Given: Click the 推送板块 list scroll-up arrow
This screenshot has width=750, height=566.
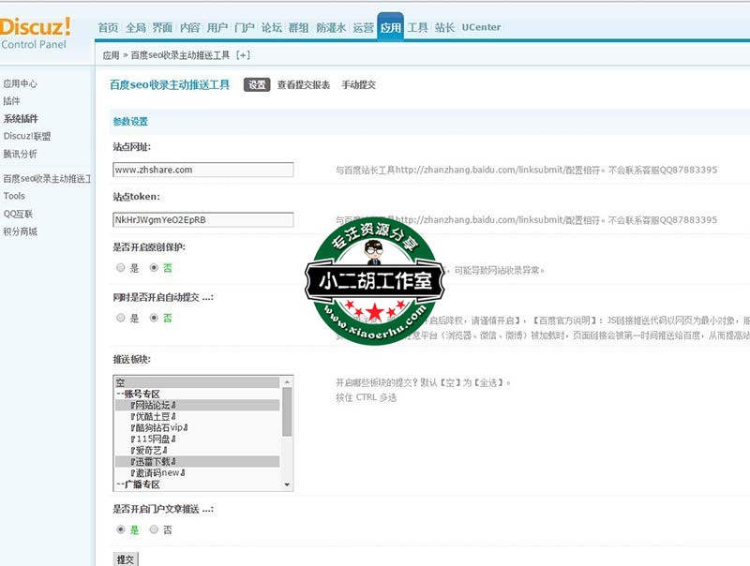Looking at the screenshot, I should point(287,382).
